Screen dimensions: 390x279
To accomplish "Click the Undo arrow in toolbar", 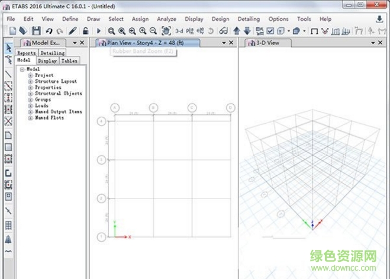I will tap(49, 30).
